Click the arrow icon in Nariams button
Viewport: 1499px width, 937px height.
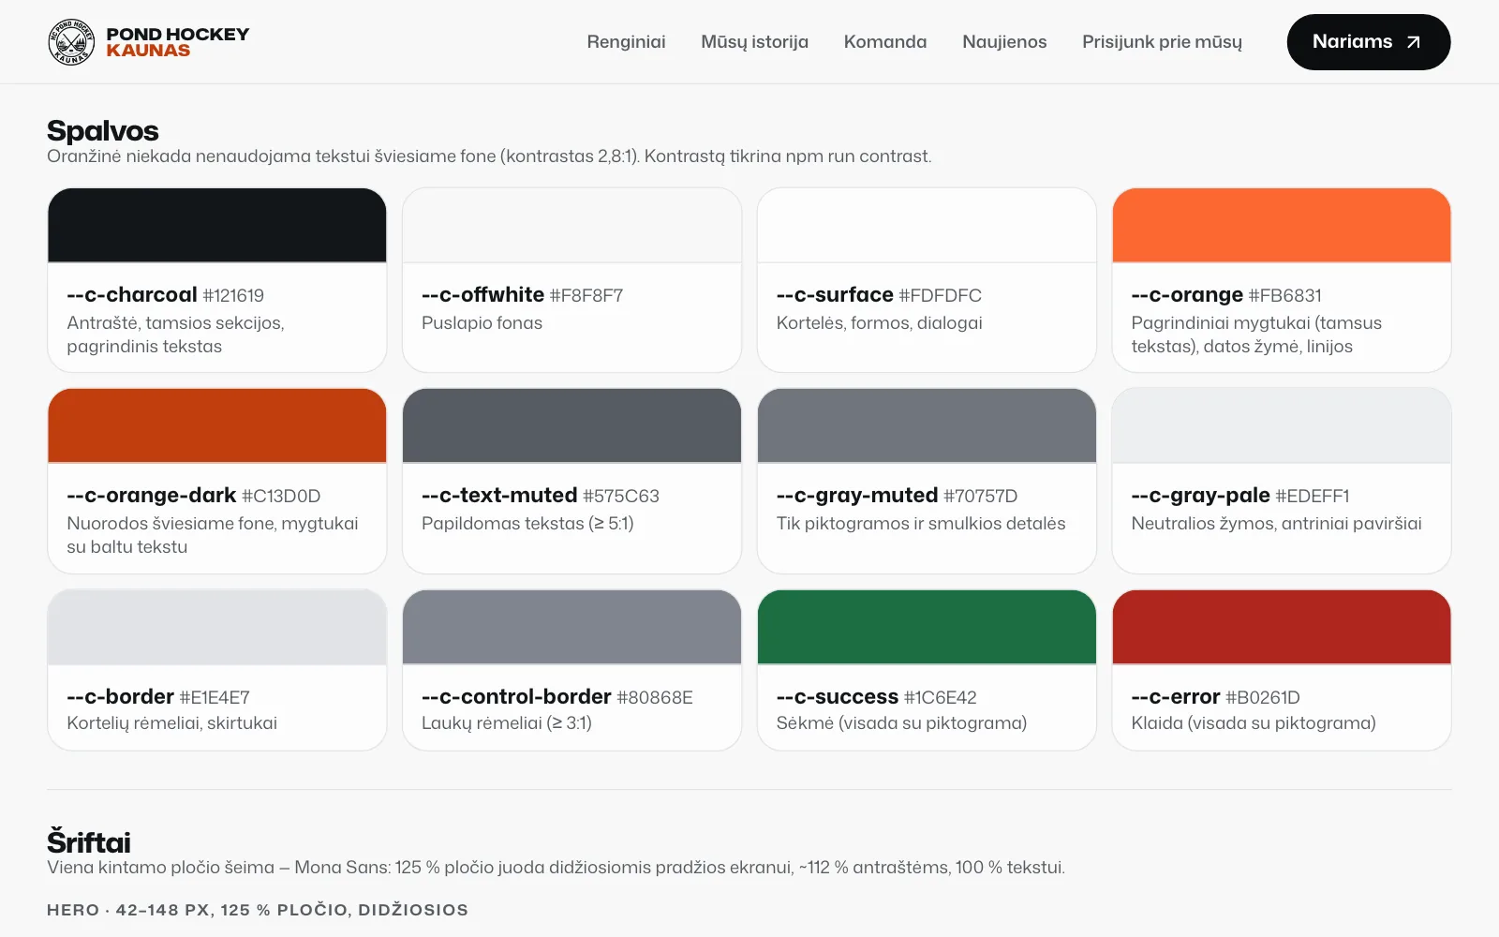[1414, 42]
